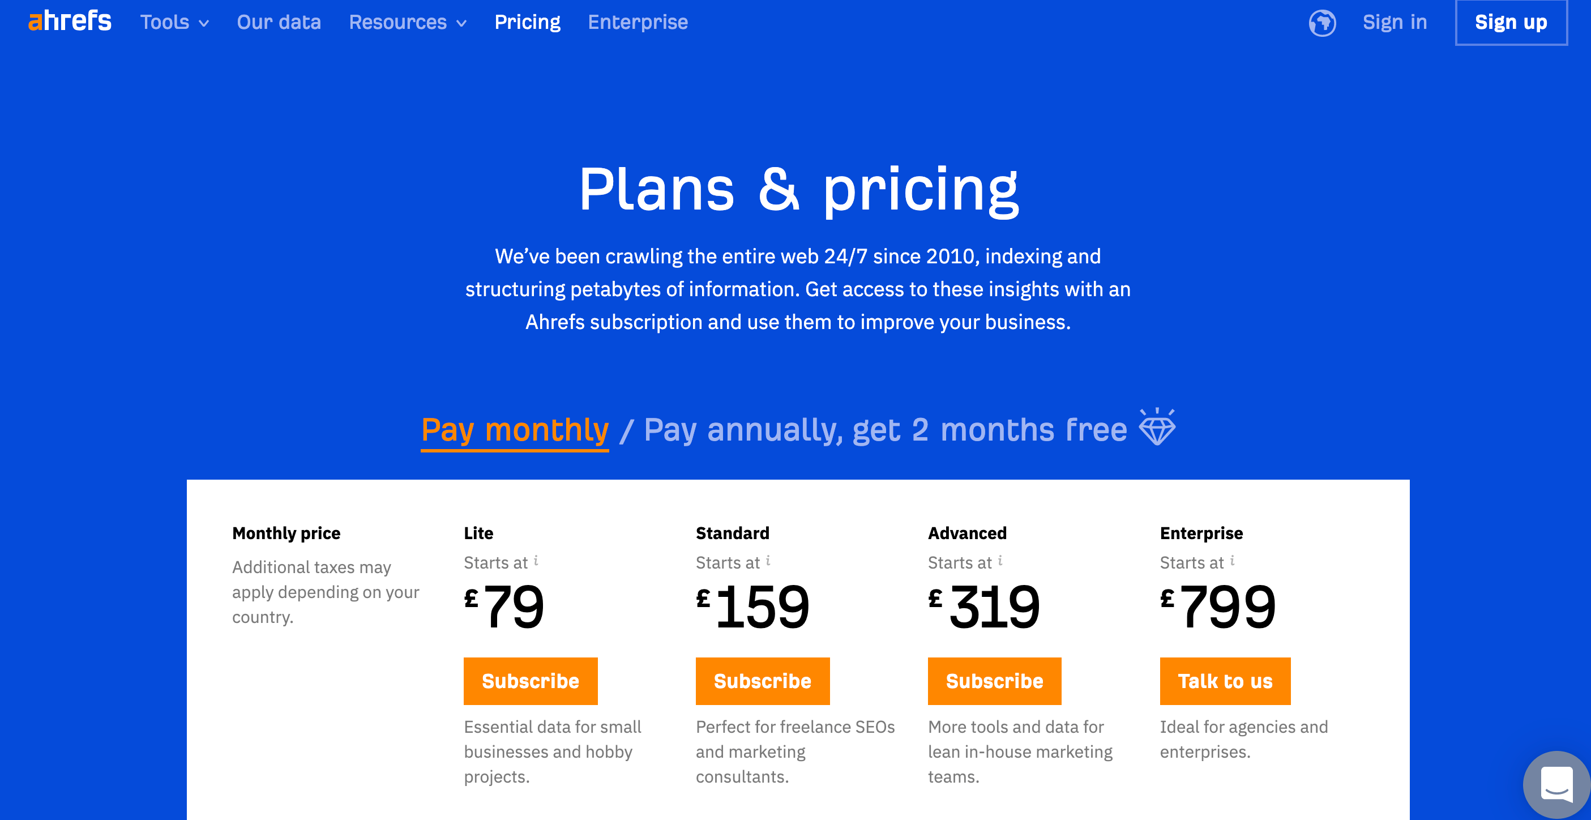Switch to Pay annually, get 2 months free

(885, 430)
